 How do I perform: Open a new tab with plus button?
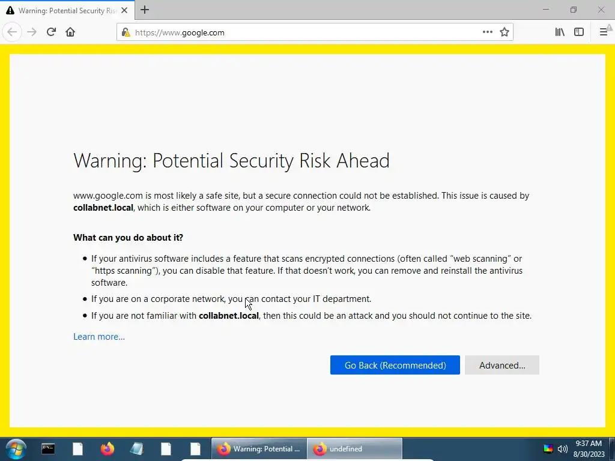[145, 10]
